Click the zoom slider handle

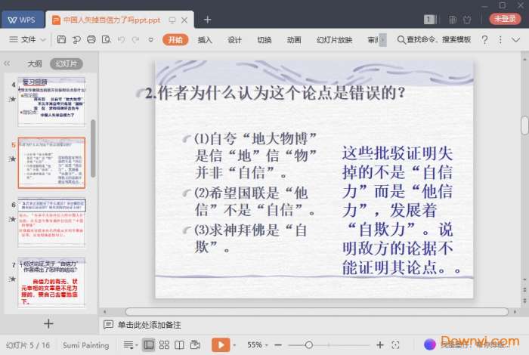(308, 345)
